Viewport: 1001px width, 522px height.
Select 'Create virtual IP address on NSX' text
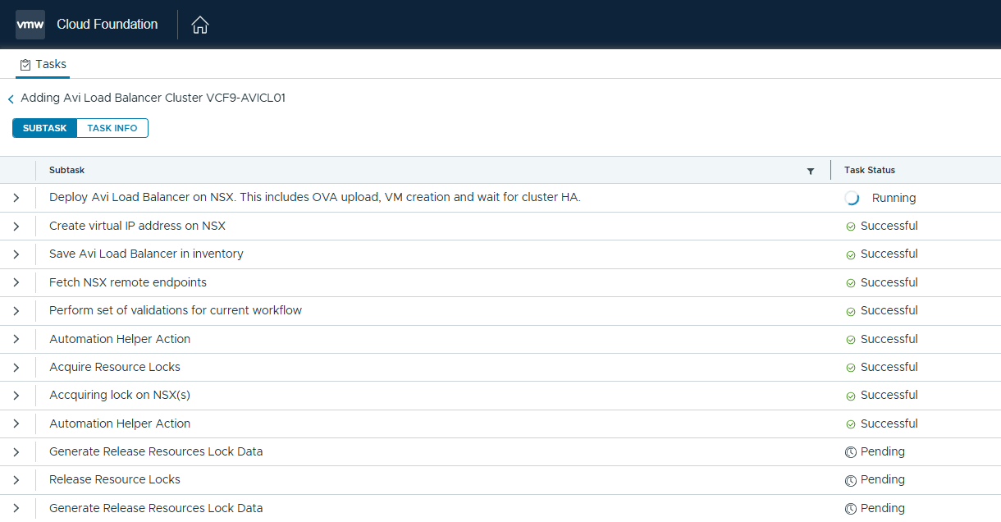137,226
